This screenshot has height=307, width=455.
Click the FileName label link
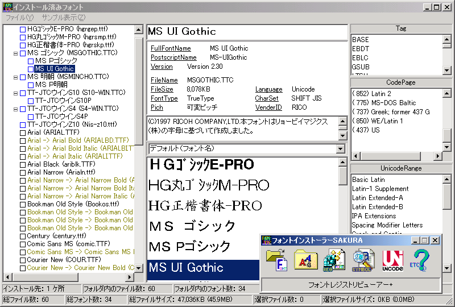164,80
